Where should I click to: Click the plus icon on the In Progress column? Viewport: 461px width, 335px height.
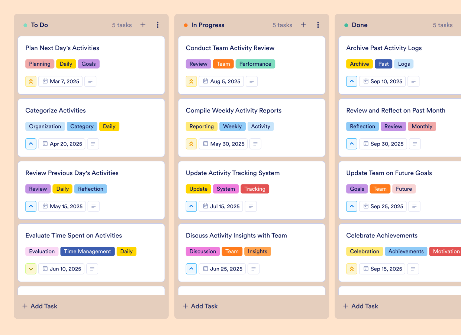click(x=303, y=25)
